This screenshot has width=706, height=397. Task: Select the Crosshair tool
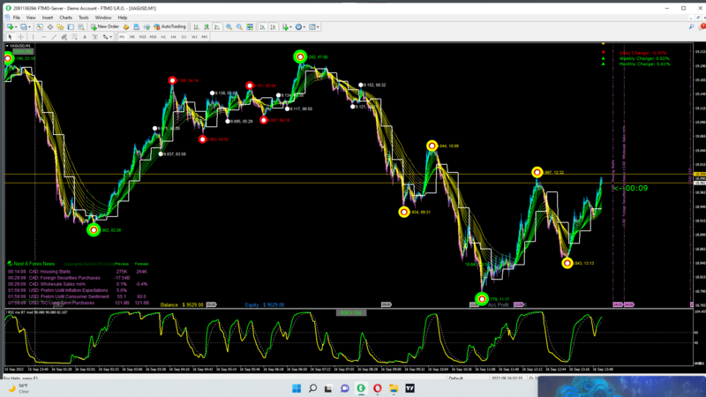20,37
